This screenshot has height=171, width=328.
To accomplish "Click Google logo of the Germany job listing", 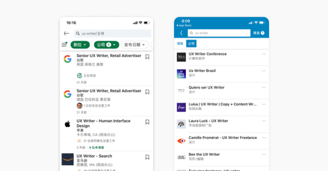I will pyautogui.click(x=68, y=94).
